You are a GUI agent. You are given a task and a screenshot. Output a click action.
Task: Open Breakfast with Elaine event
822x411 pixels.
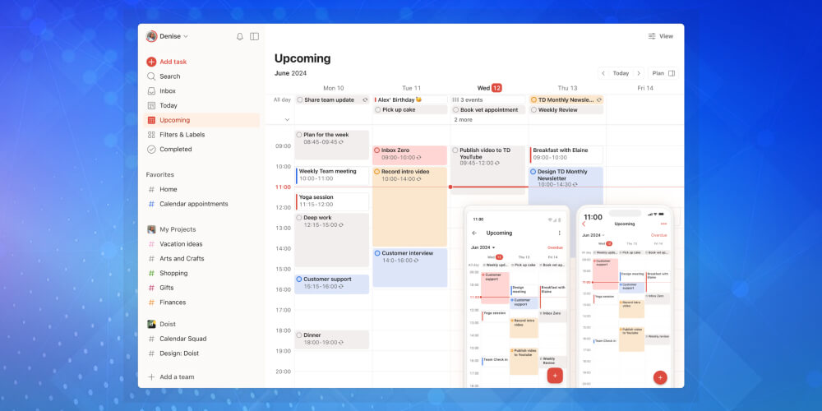[566, 155]
